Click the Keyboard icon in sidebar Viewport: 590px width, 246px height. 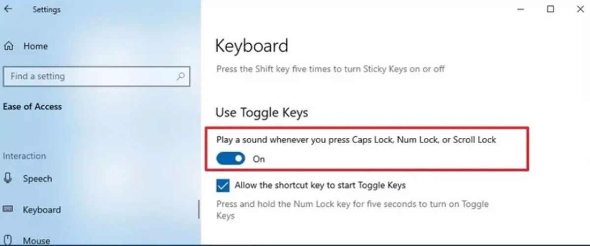8,210
